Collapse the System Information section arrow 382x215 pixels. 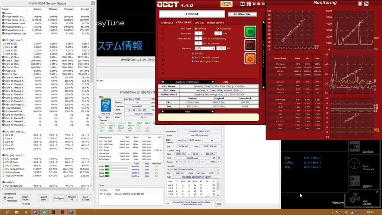212,82
